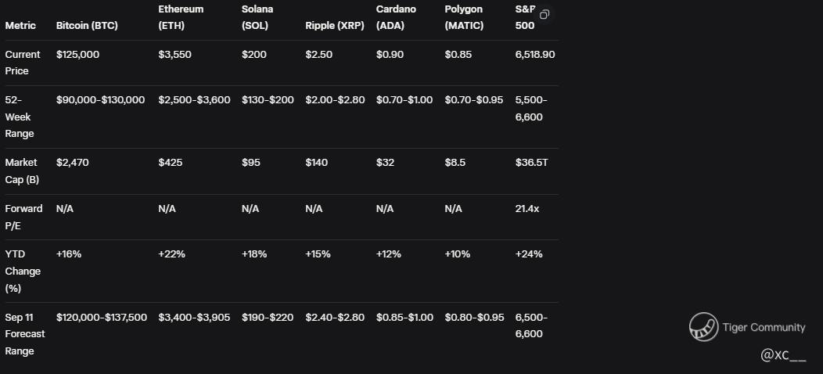Click the S&P 500 price 6,518.90 cell
Screen dimensions: 823x374
(x=535, y=55)
